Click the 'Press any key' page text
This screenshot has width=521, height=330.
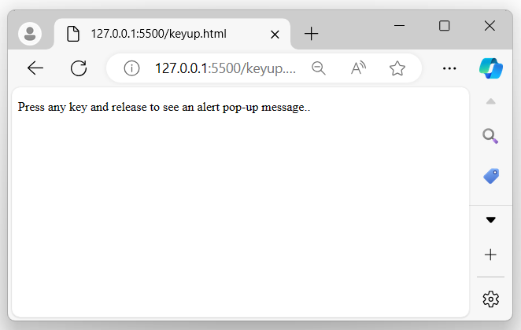tap(163, 108)
